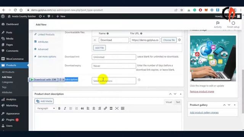The width and height of the screenshot is (244, 137).
Task: Click the Add File button
Action: point(100,48)
